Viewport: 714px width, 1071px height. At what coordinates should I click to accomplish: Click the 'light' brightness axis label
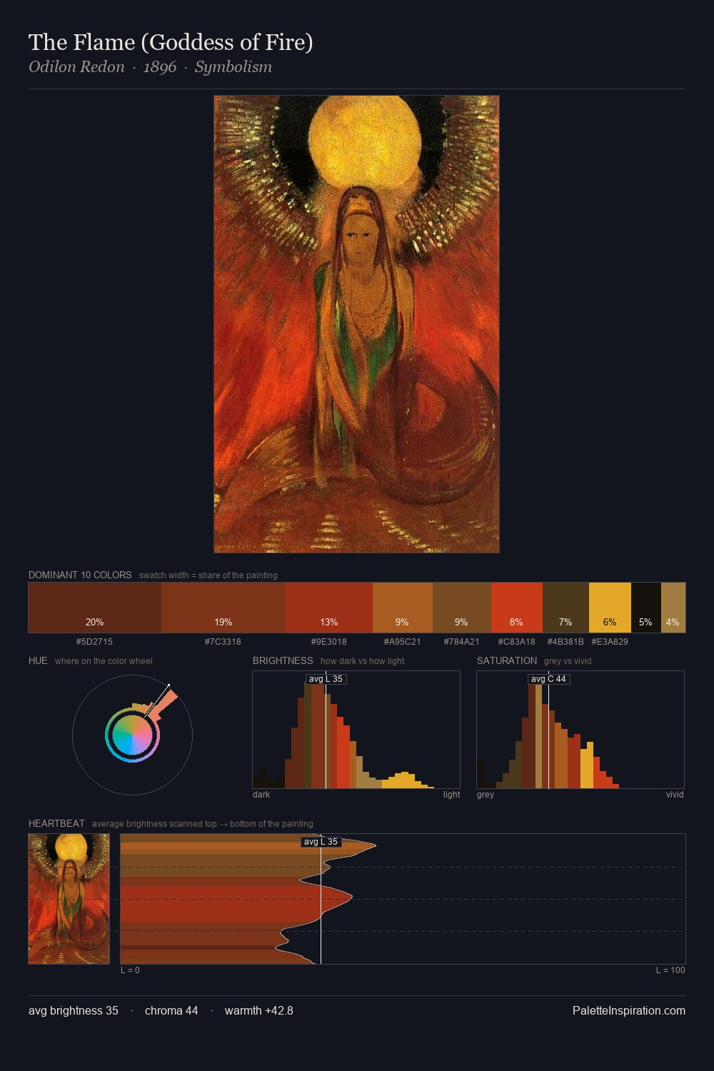click(x=451, y=795)
